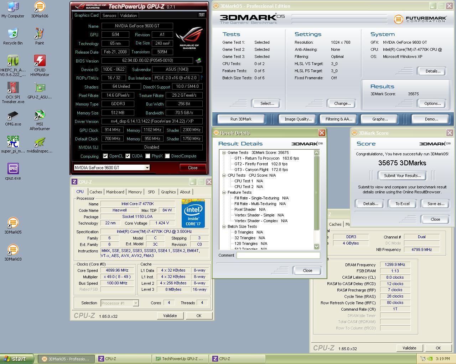Click the Graphs button in 3DMark05
Screen dimensions: 456x364
pos(380,119)
